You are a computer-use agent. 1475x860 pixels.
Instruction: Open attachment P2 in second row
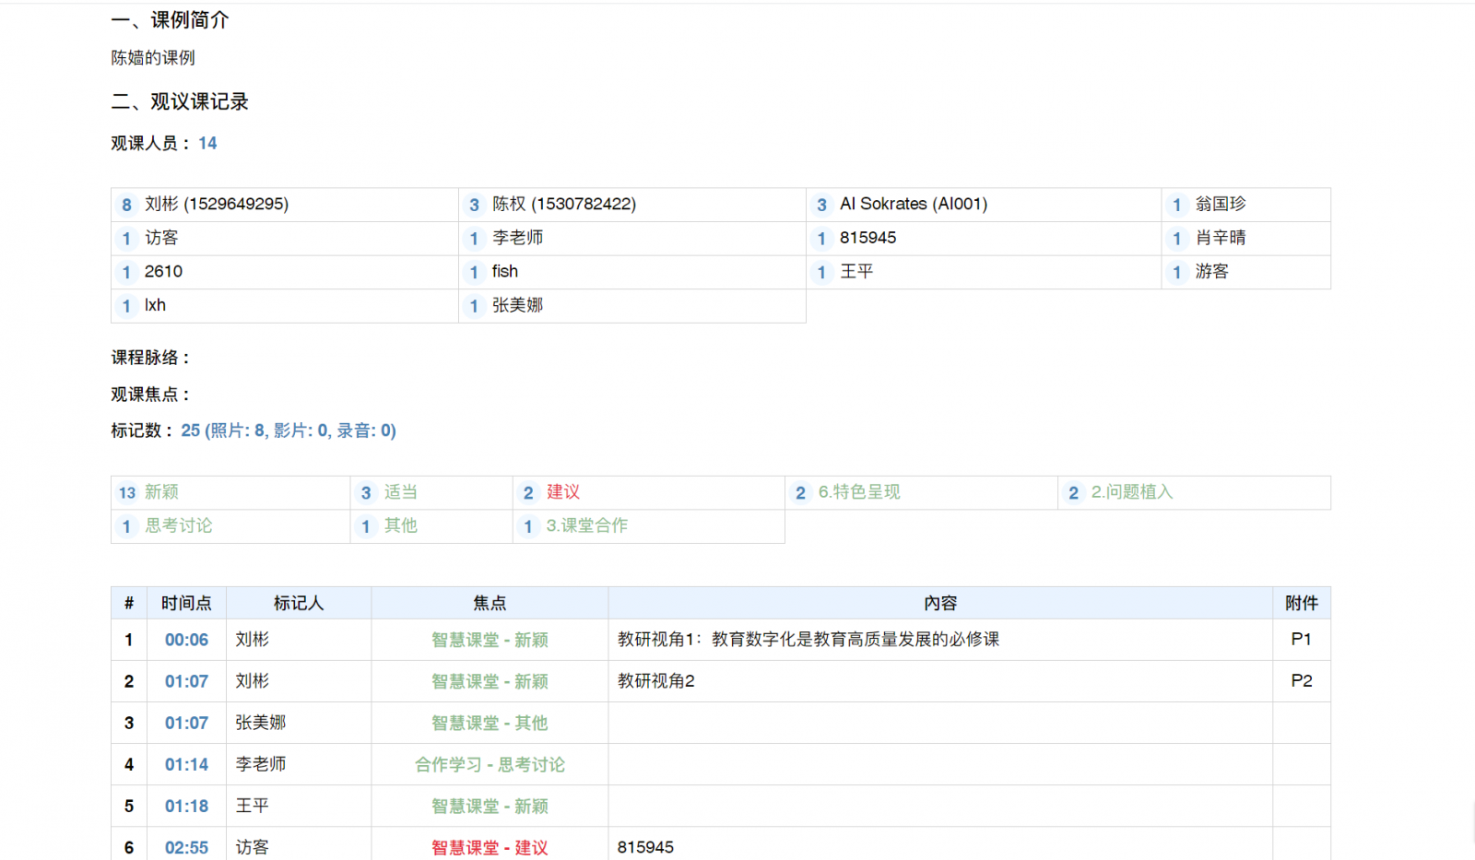tap(1301, 680)
